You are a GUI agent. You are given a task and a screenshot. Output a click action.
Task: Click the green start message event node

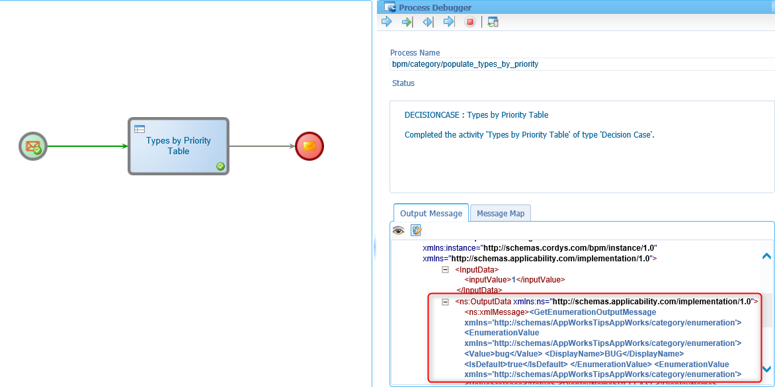pyautogui.click(x=33, y=146)
